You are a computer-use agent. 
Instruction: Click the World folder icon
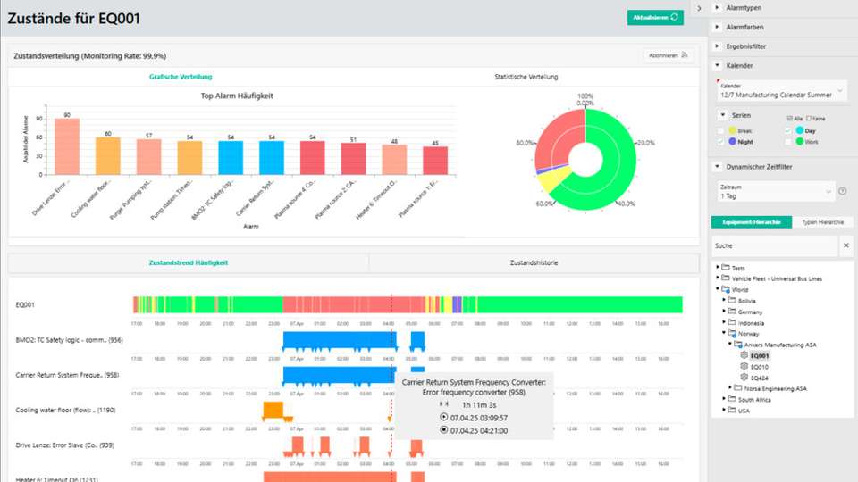coord(726,289)
